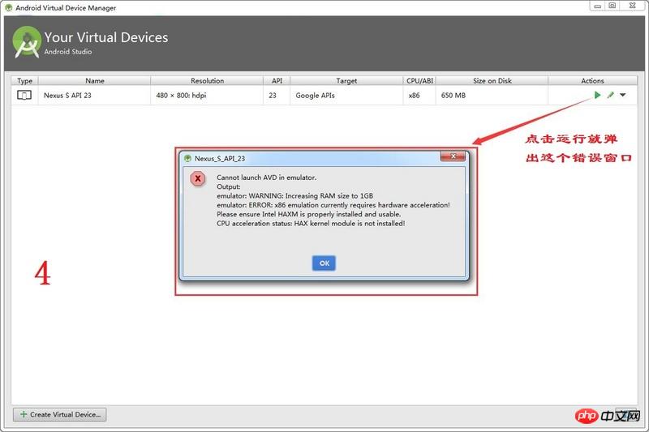The width and height of the screenshot is (649, 432).
Task: Click the Type column header
Action: point(25,80)
